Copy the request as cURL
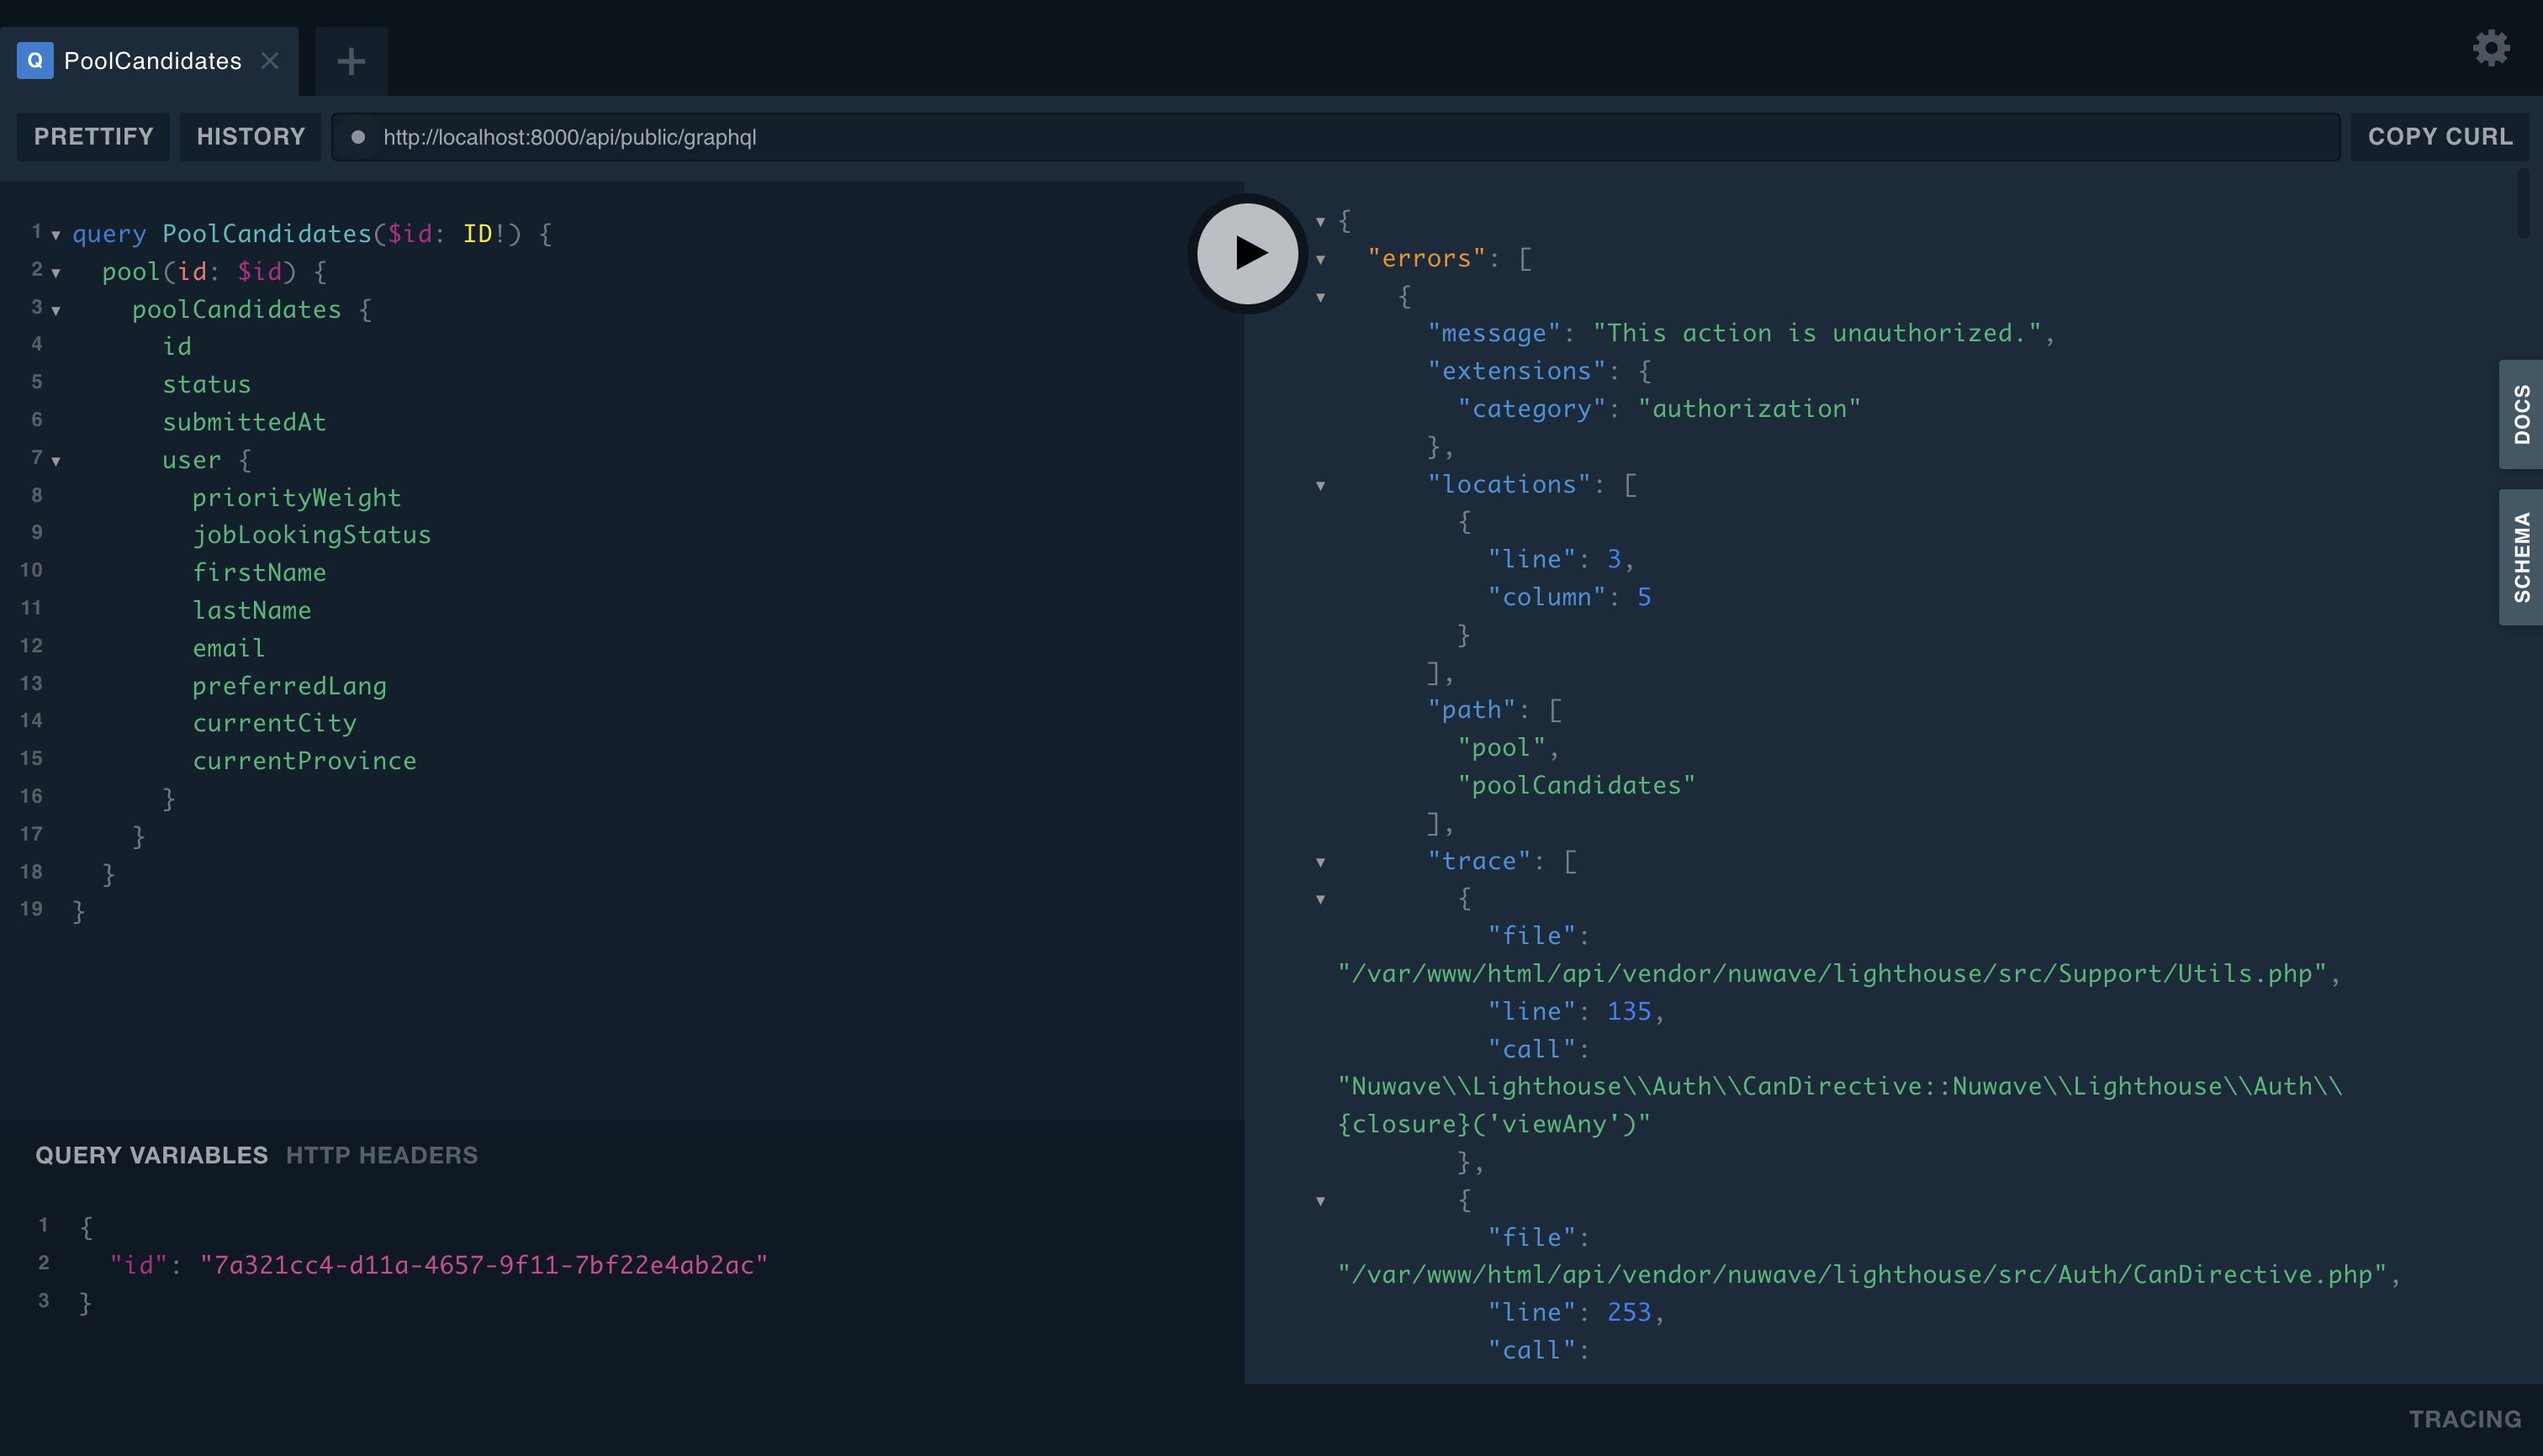 [x=2439, y=136]
